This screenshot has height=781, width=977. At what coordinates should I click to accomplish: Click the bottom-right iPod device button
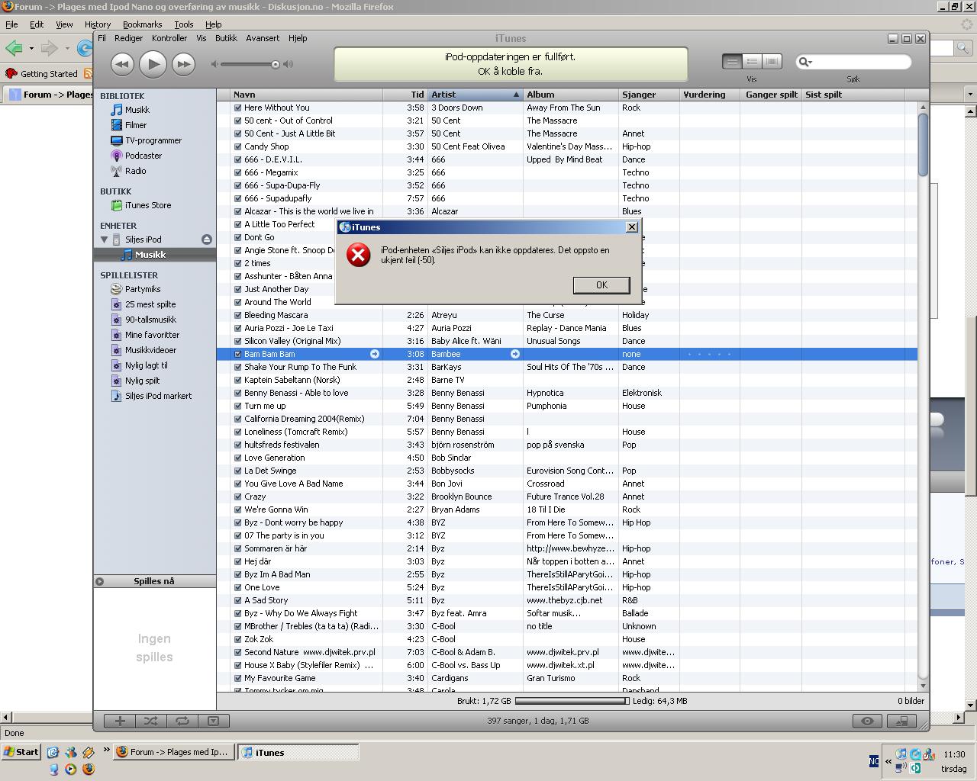901,721
